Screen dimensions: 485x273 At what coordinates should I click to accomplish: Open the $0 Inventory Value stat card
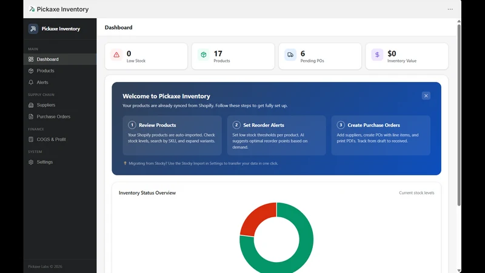click(x=407, y=56)
